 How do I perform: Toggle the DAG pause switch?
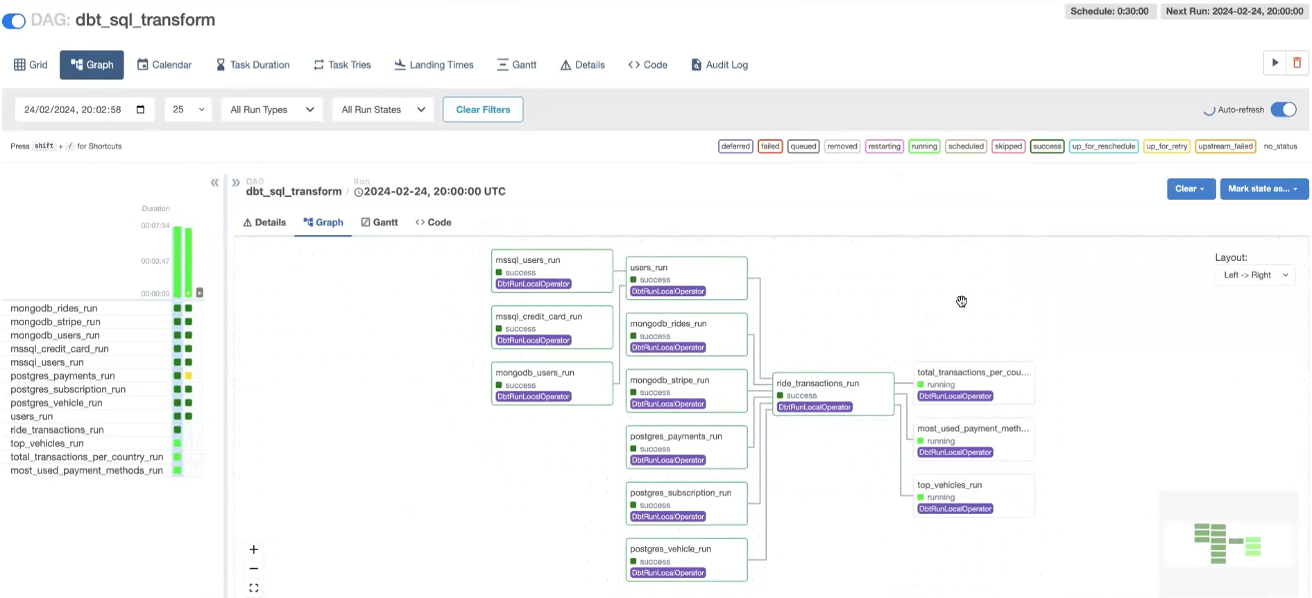[14, 21]
